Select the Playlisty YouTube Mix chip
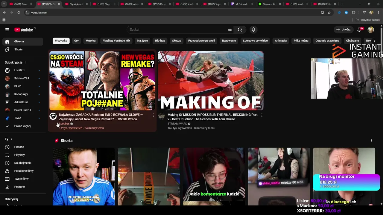This screenshot has width=383, height=215. point(116,41)
